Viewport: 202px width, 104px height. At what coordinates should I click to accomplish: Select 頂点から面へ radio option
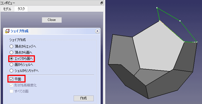[12, 52]
